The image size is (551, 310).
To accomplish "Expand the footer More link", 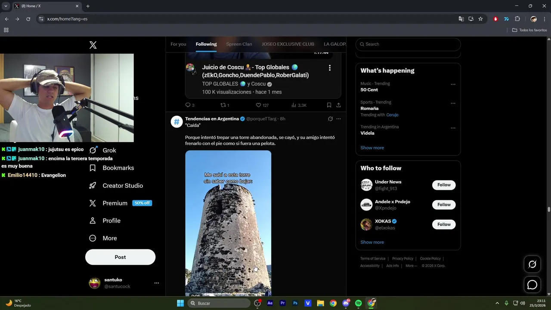I will pos(411,266).
